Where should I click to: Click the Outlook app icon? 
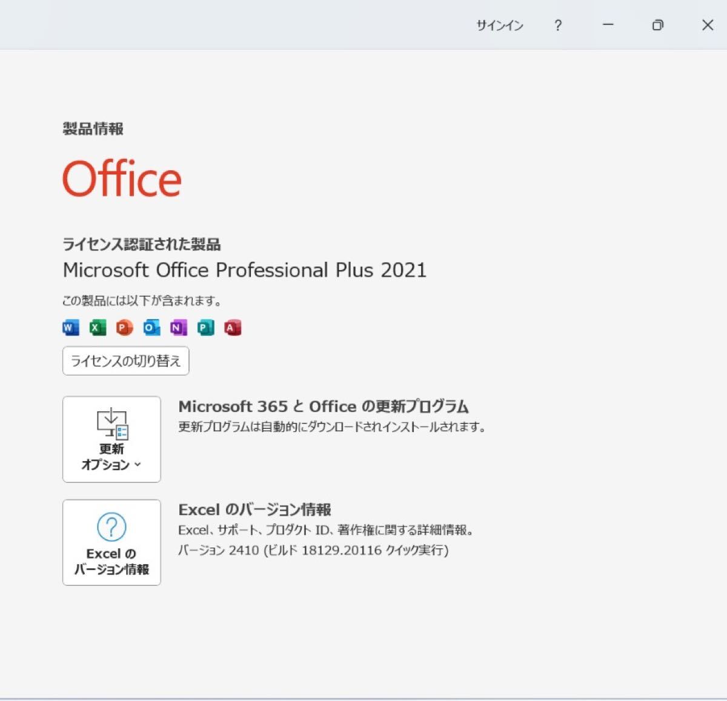[152, 328]
